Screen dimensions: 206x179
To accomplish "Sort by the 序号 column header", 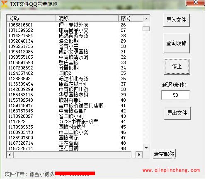I will pos(131,18).
